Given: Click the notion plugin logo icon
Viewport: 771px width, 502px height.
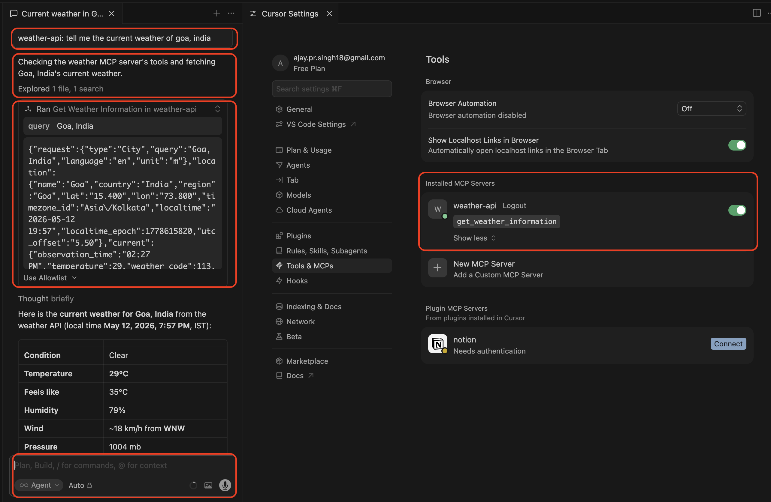Looking at the screenshot, I should 437,344.
